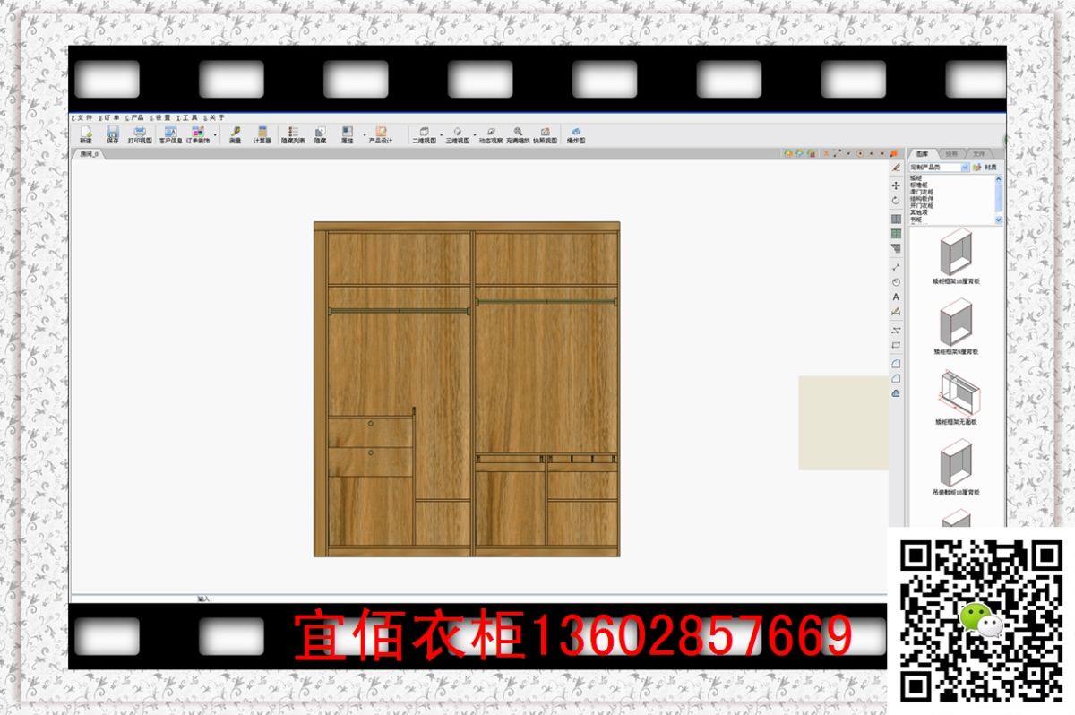The height and width of the screenshot is (715, 1075).
Task: Click the 材质 material button
Action: [x=985, y=167]
